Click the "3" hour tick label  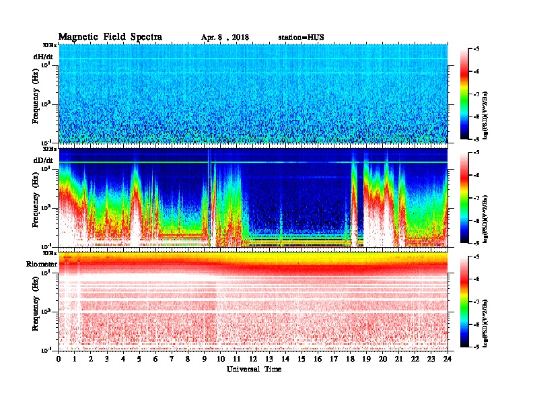(x=108, y=359)
